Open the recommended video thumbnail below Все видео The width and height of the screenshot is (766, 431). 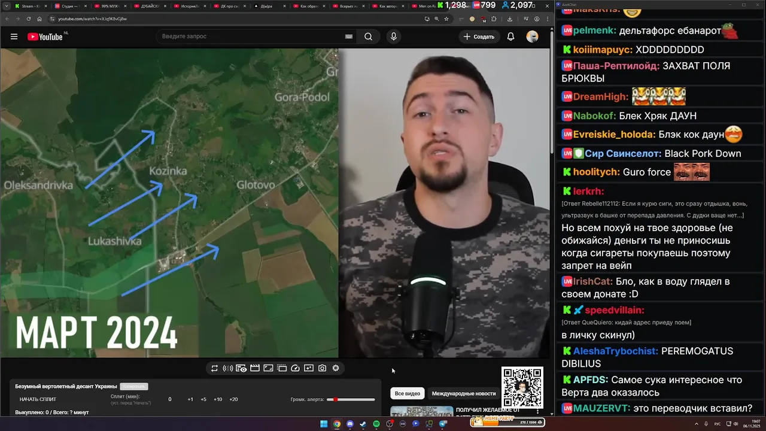[422, 412]
